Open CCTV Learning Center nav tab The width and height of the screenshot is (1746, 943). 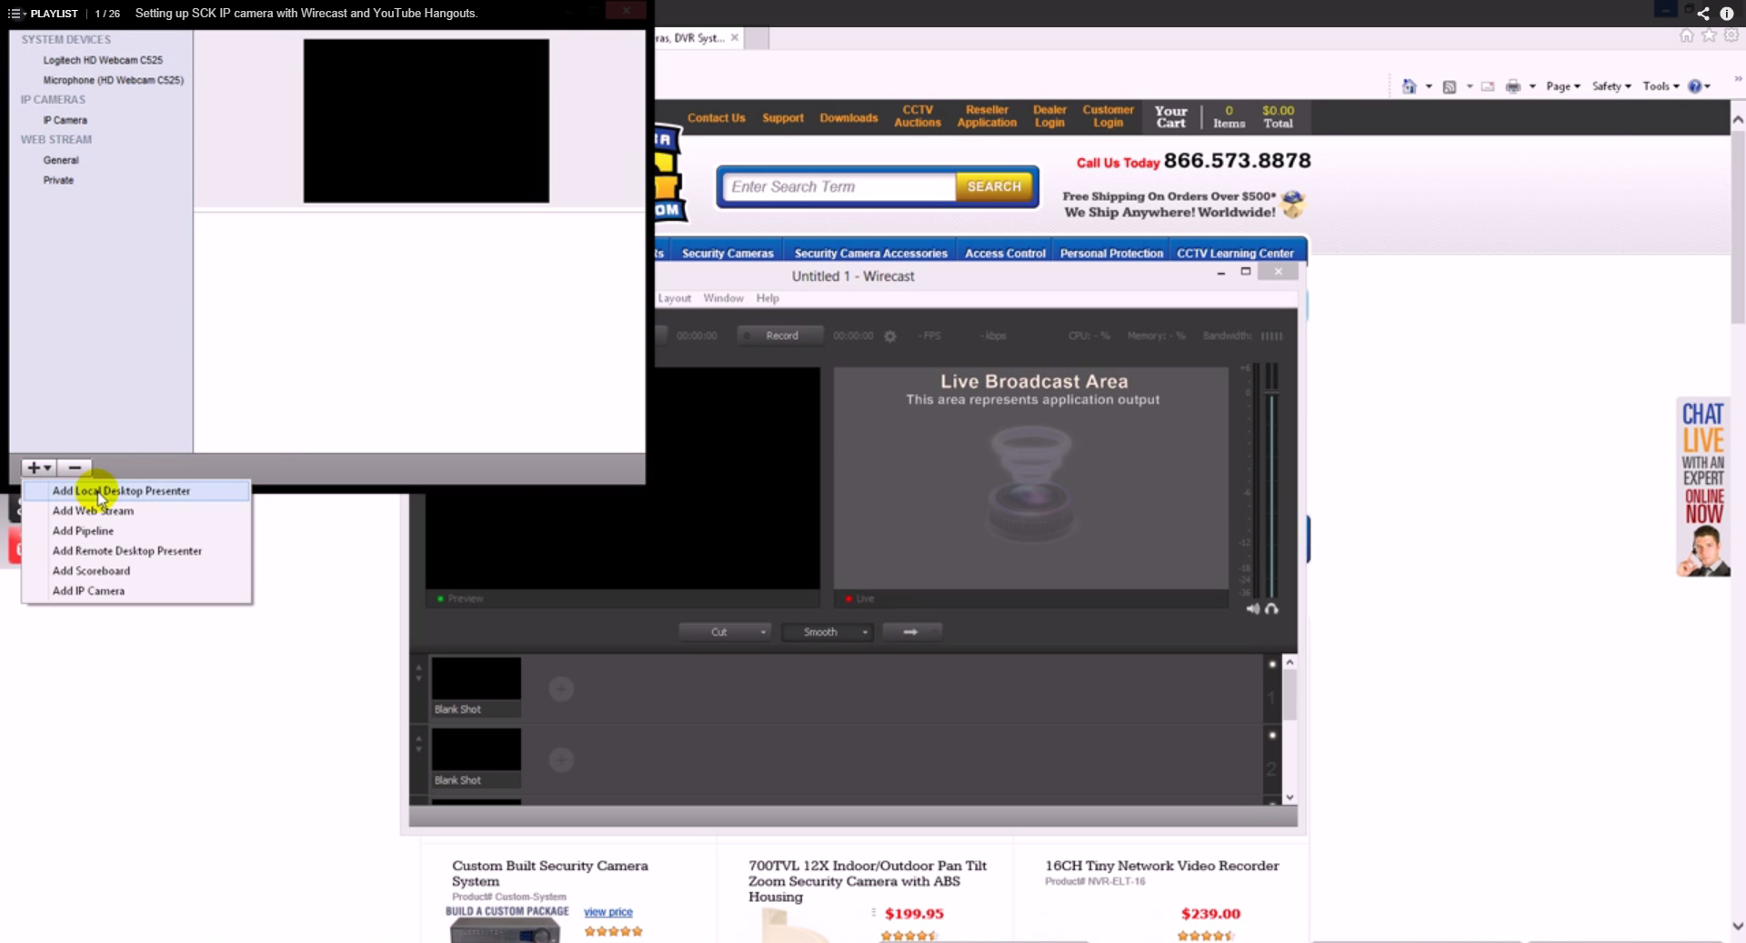[1235, 254]
